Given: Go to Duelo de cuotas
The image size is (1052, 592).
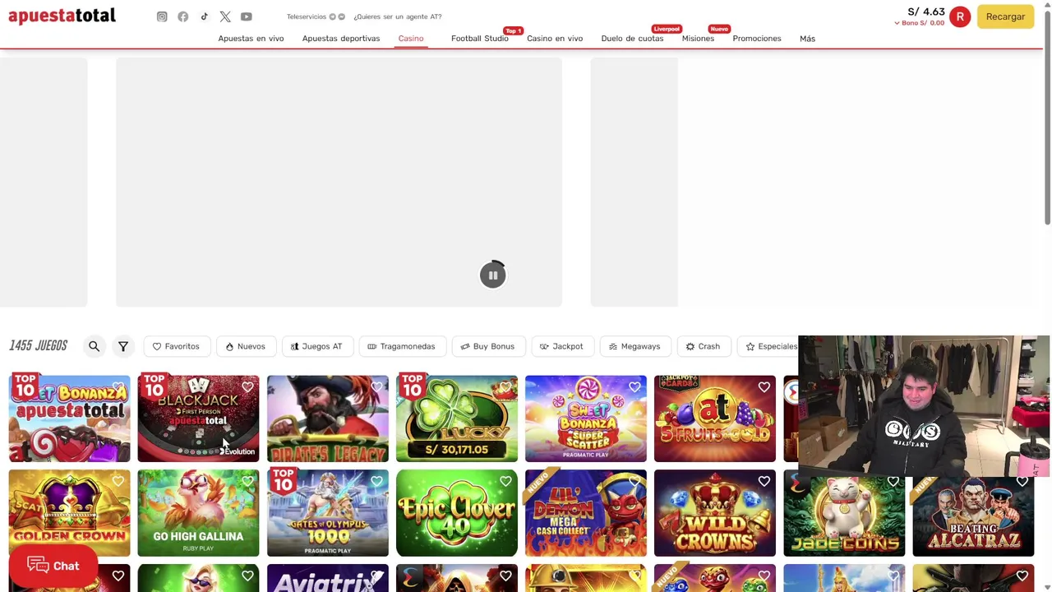Looking at the screenshot, I should pos(632,39).
